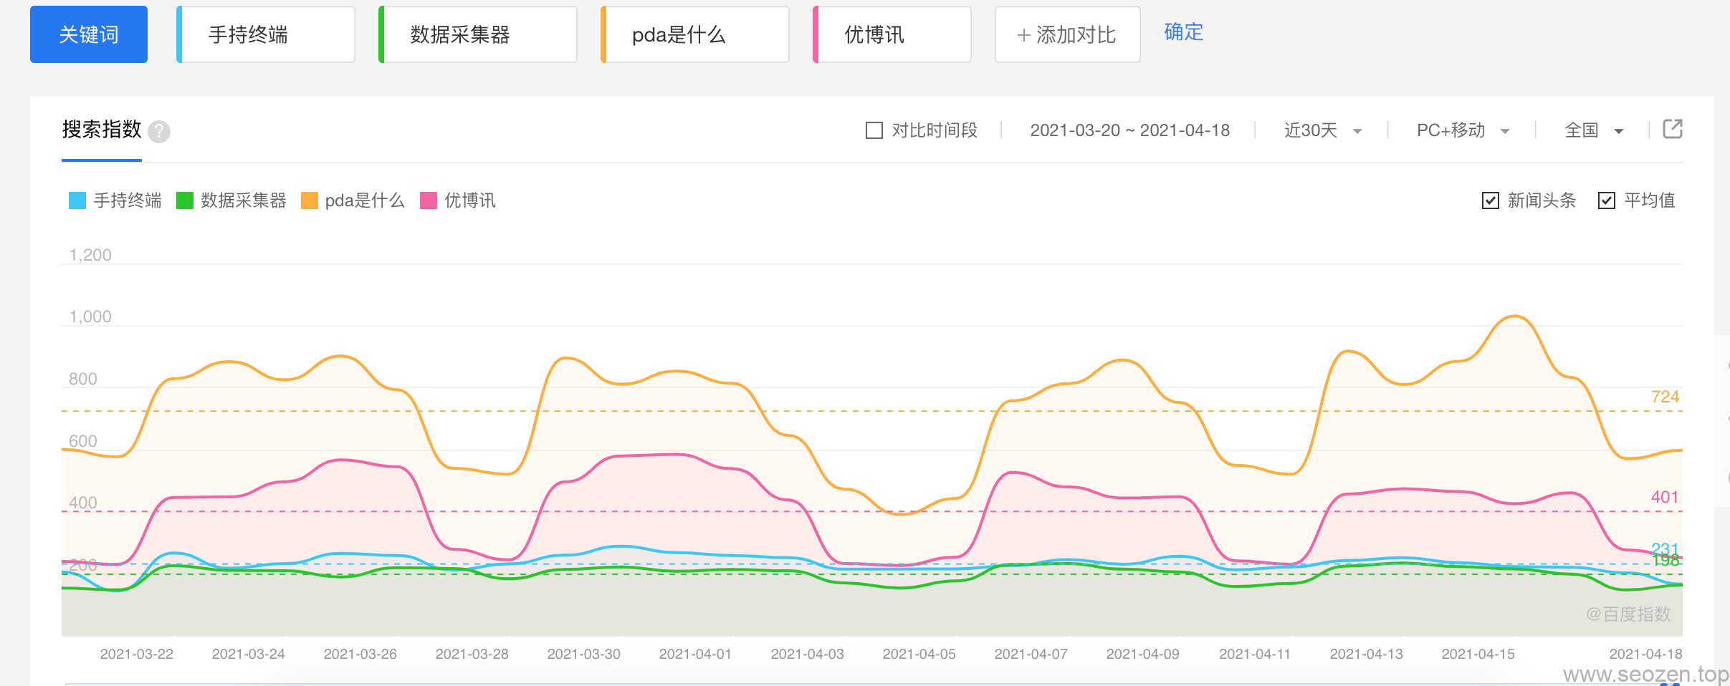Open the 近30天 time range dropdown
Image resolution: width=1730 pixels, height=686 pixels.
(1322, 130)
